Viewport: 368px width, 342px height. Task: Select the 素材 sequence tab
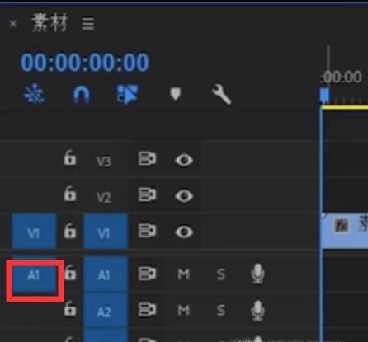(x=50, y=23)
